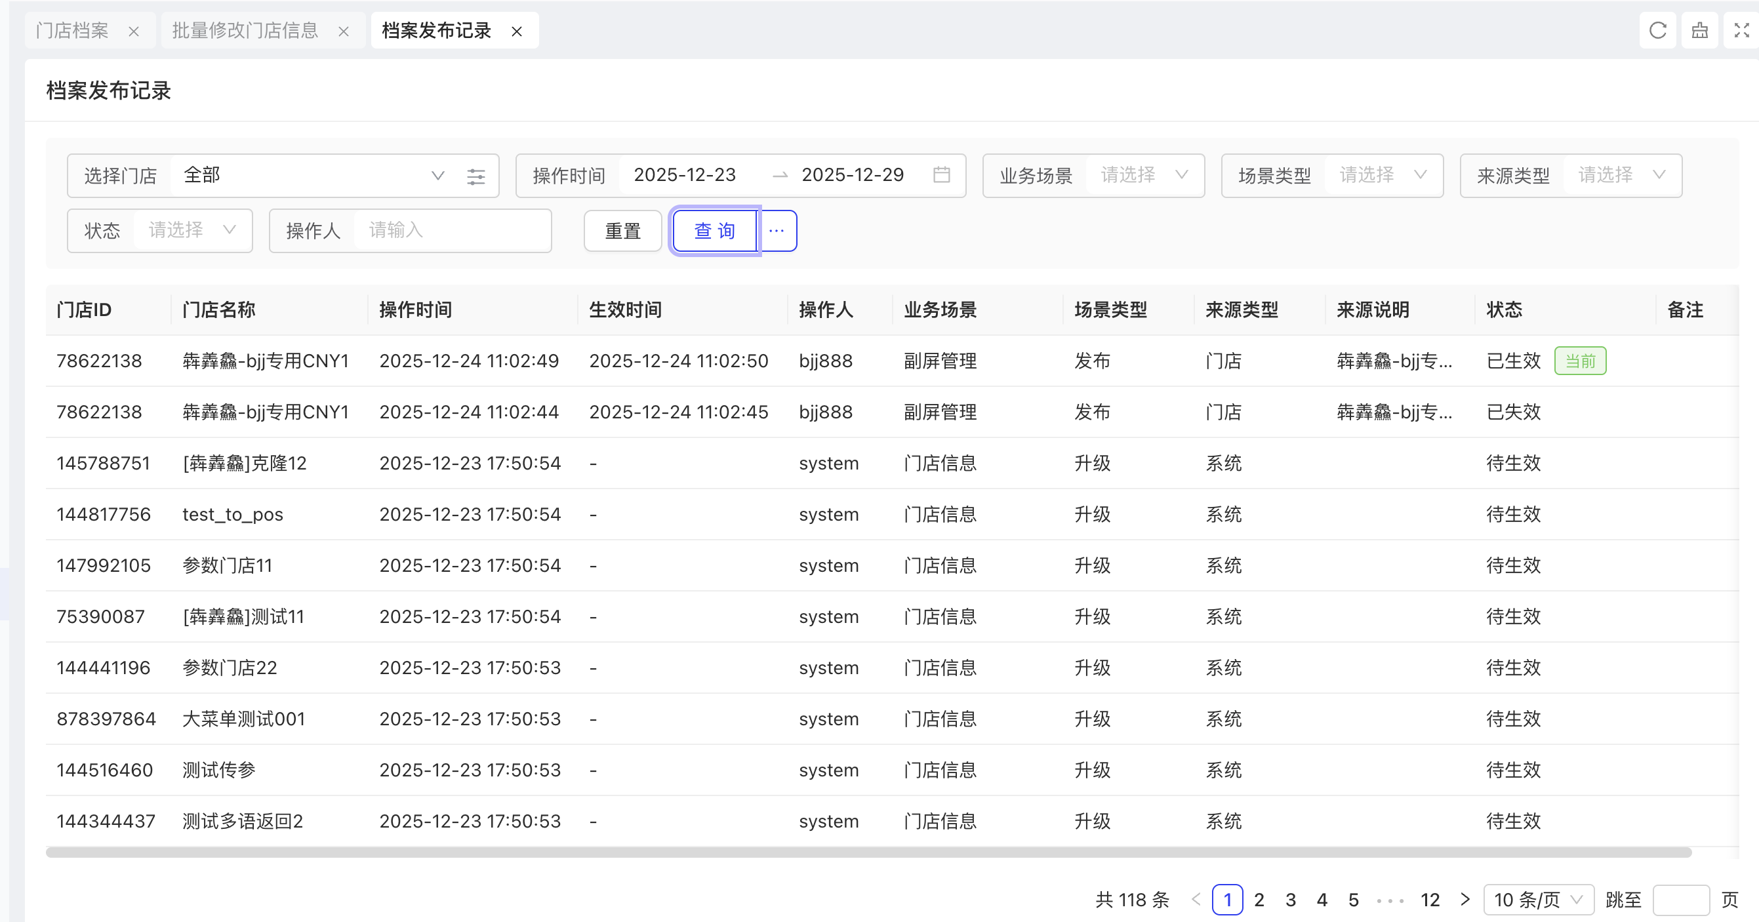Go to next page arrow

1465,900
